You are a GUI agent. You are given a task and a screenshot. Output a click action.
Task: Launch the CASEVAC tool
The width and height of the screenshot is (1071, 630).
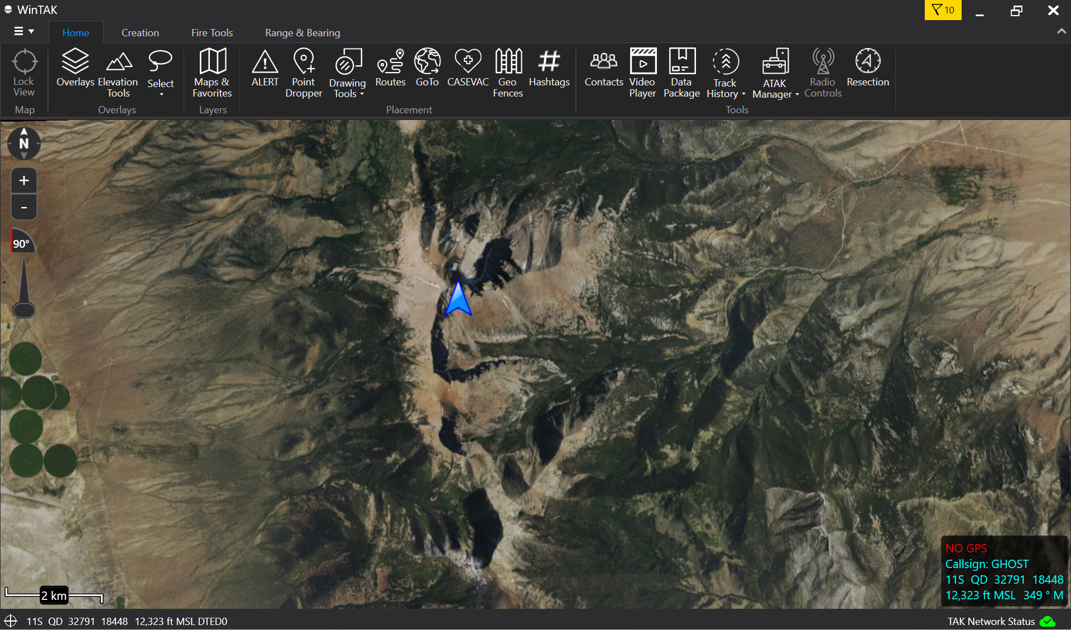click(x=468, y=68)
